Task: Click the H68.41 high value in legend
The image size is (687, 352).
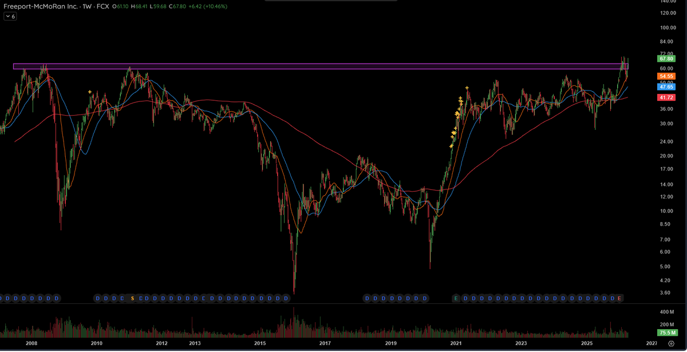Action: (x=140, y=6)
